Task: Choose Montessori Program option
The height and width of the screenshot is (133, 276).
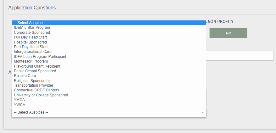Action: tap(31, 61)
